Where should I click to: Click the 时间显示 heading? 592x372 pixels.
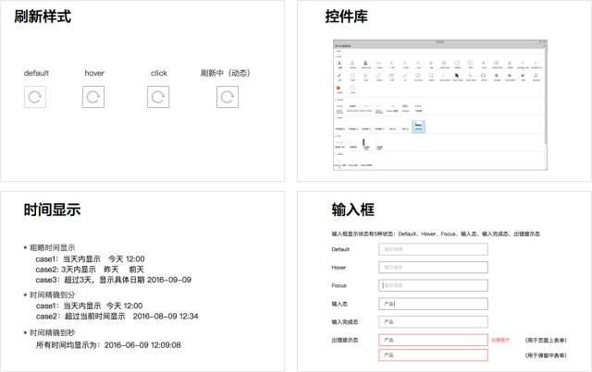(52, 210)
